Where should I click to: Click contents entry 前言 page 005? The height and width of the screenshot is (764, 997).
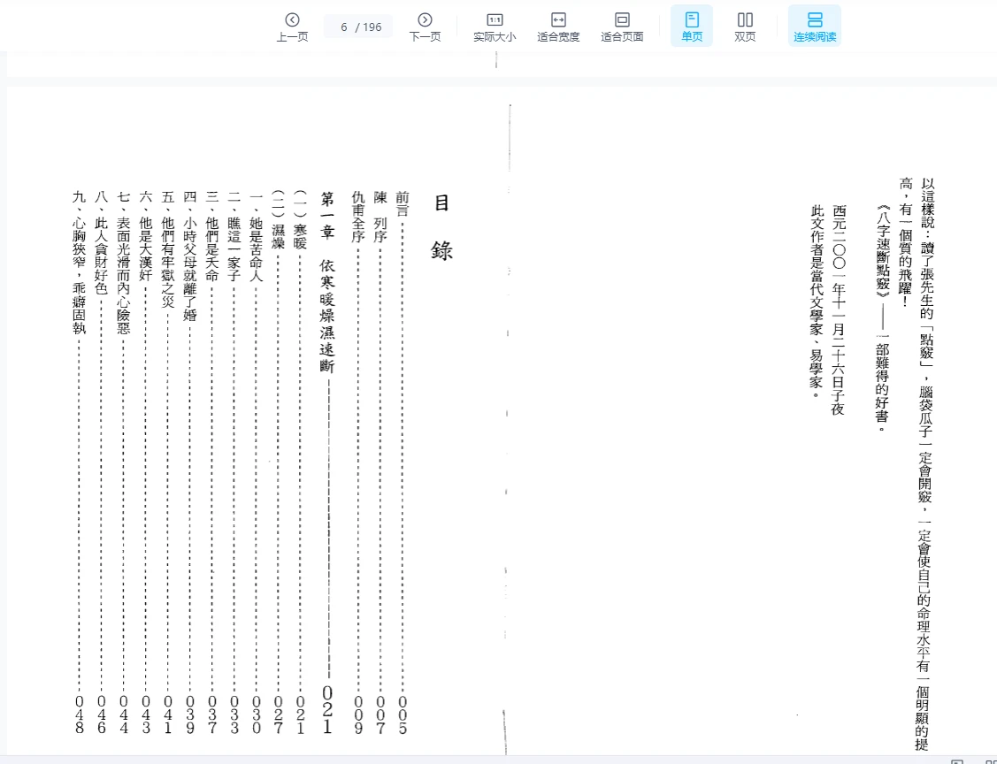click(403, 462)
